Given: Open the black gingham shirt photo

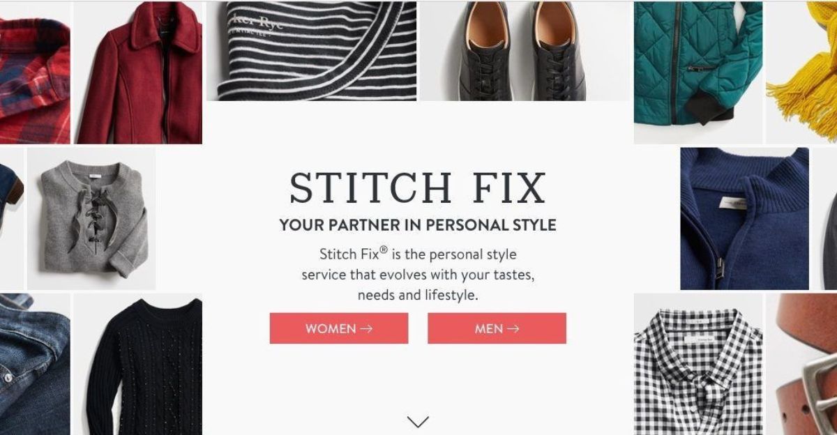Looking at the screenshot, I should pos(698,364).
